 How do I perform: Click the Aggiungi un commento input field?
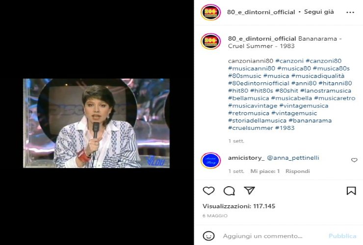[262, 236]
